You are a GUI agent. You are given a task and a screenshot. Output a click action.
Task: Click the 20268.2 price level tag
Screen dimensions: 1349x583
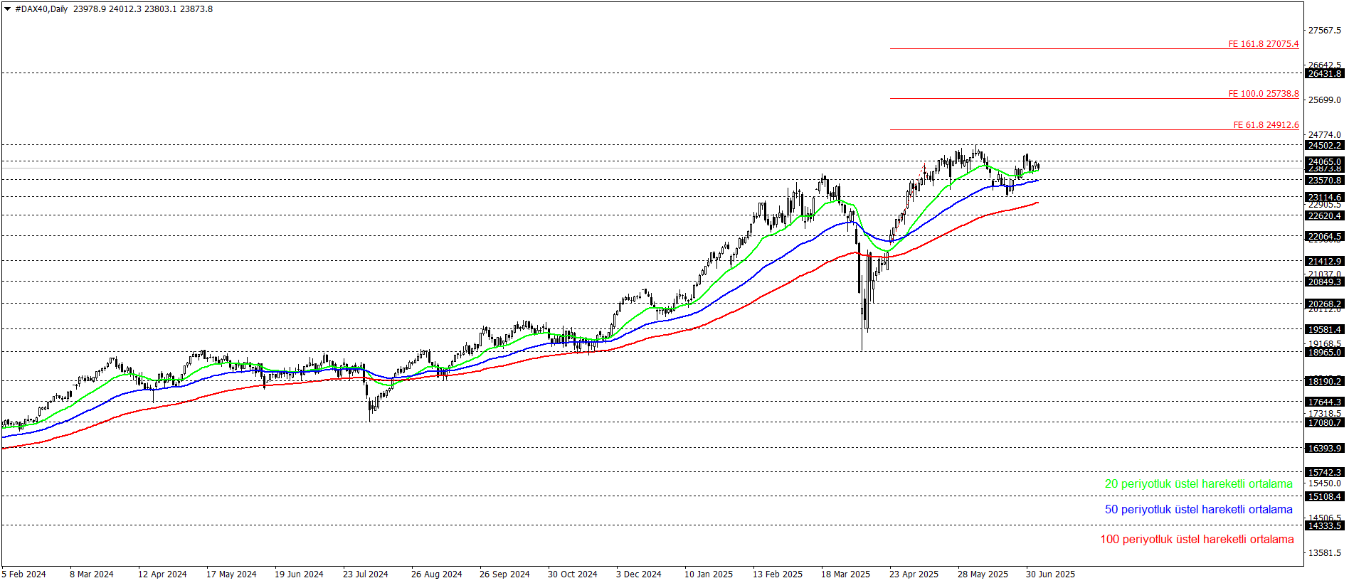[1325, 304]
